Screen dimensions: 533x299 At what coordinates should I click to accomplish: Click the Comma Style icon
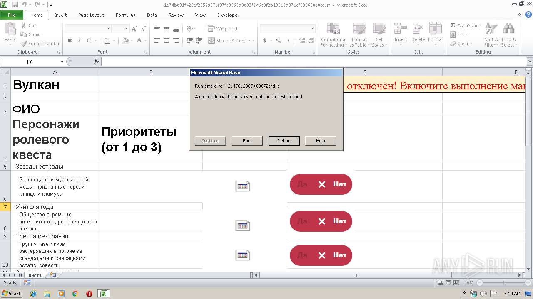pos(288,41)
